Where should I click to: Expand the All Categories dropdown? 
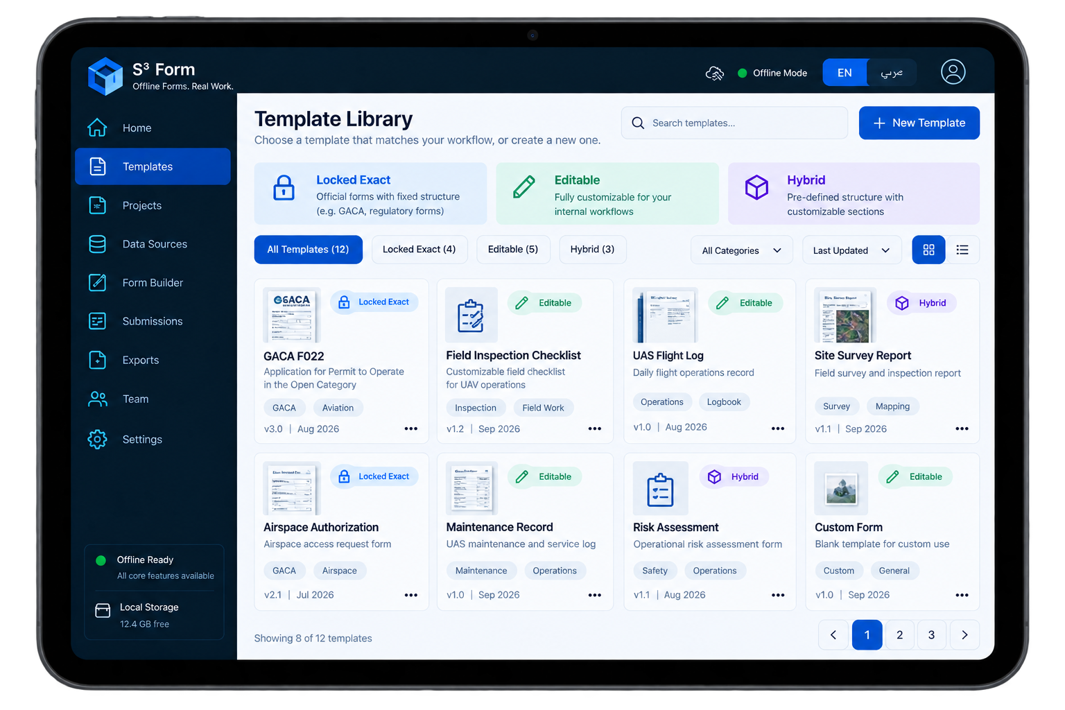[742, 250]
